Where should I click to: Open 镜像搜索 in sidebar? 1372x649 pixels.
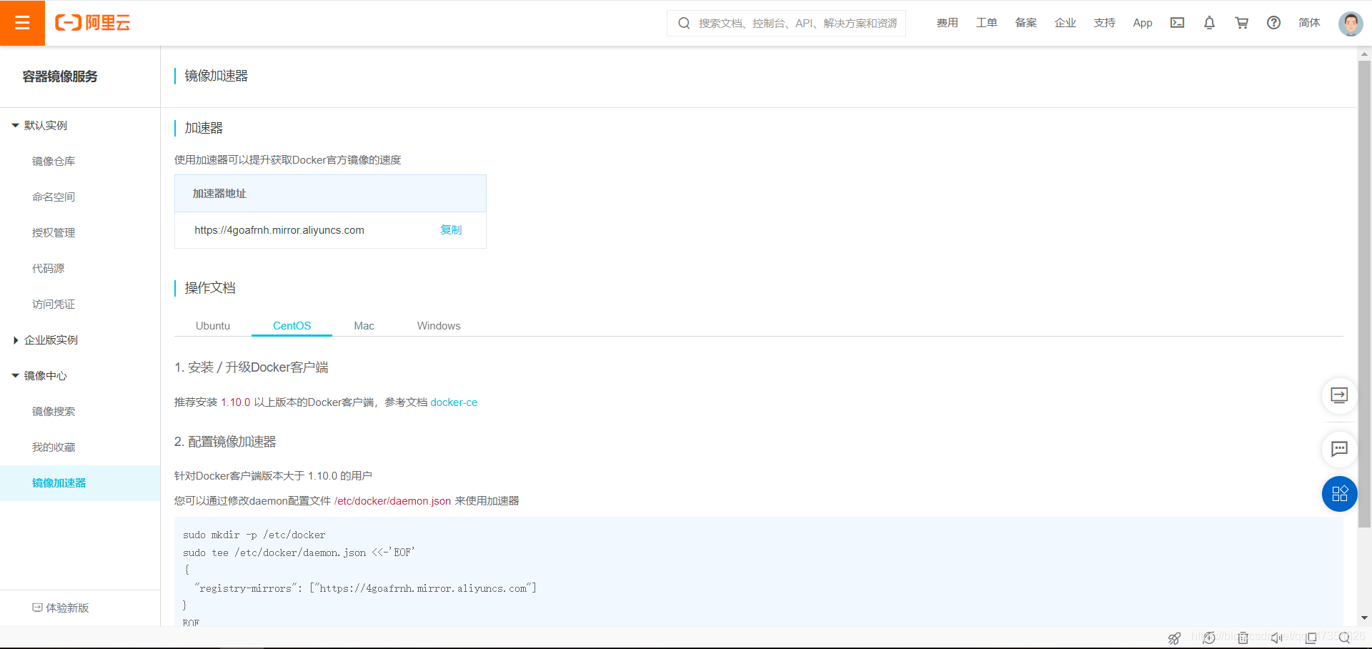[54, 411]
